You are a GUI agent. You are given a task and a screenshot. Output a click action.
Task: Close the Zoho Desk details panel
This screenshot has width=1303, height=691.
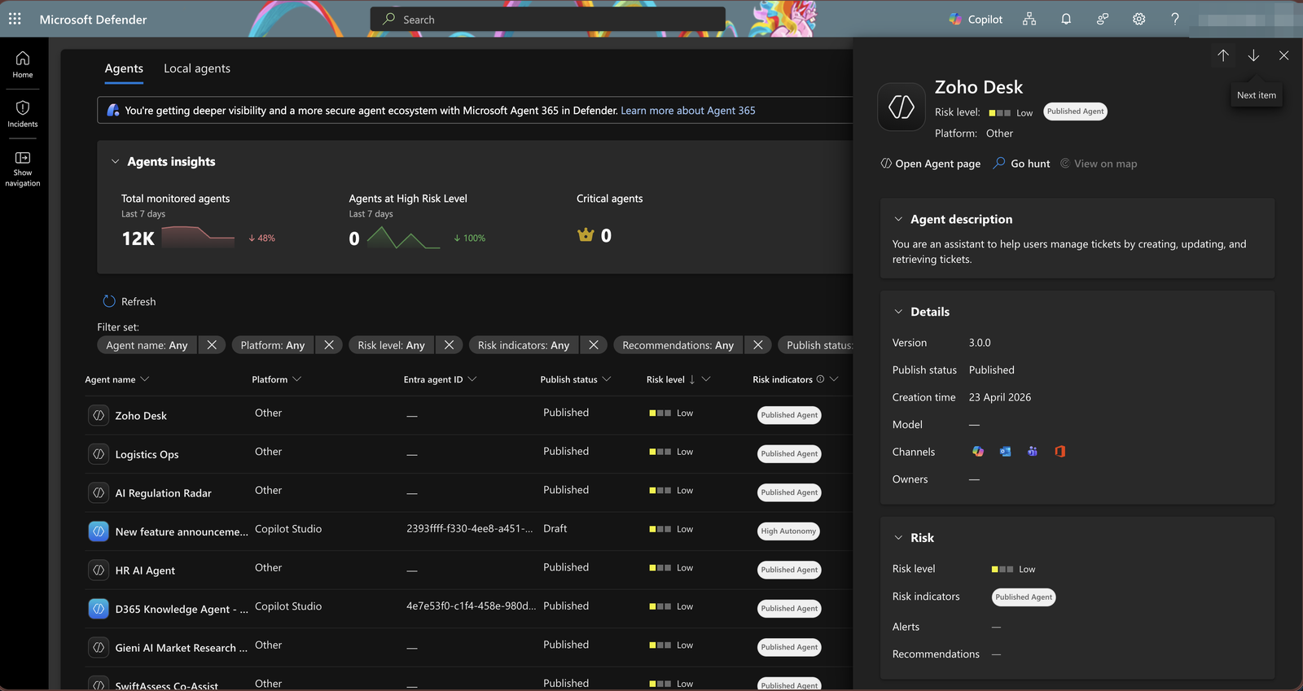pos(1283,55)
